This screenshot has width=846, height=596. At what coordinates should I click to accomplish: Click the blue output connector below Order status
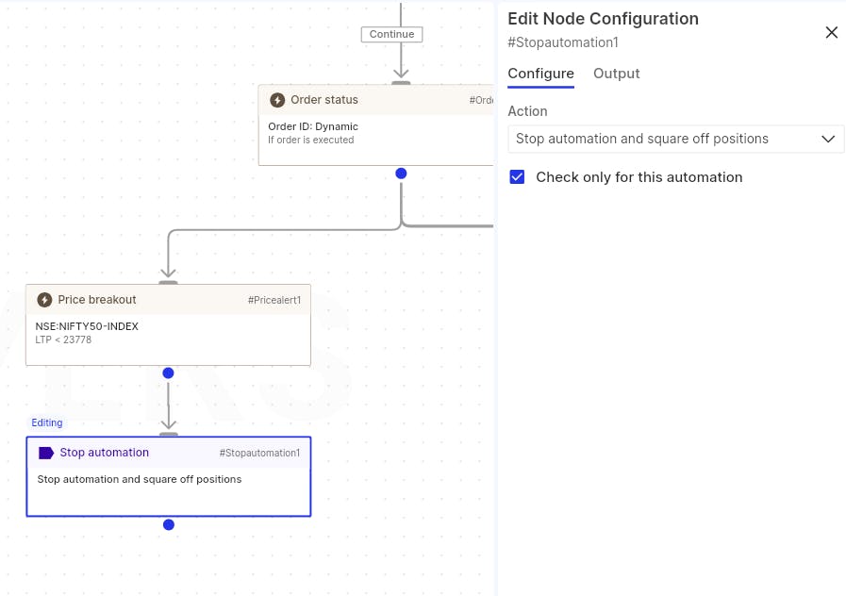coord(401,174)
